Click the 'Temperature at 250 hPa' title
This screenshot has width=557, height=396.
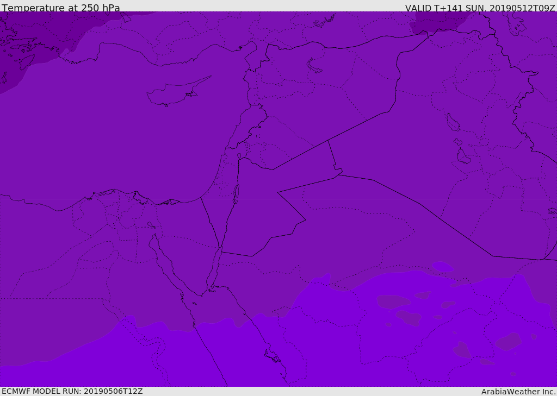[x=61, y=8]
